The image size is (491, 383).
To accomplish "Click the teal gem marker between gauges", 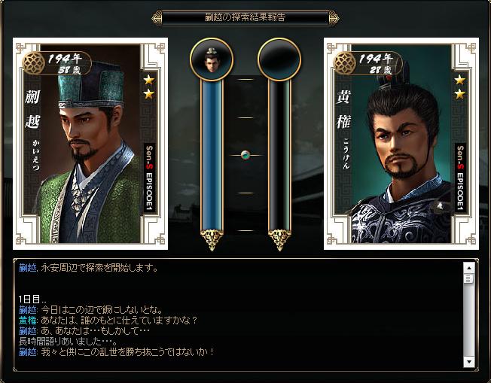I will point(245,155).
